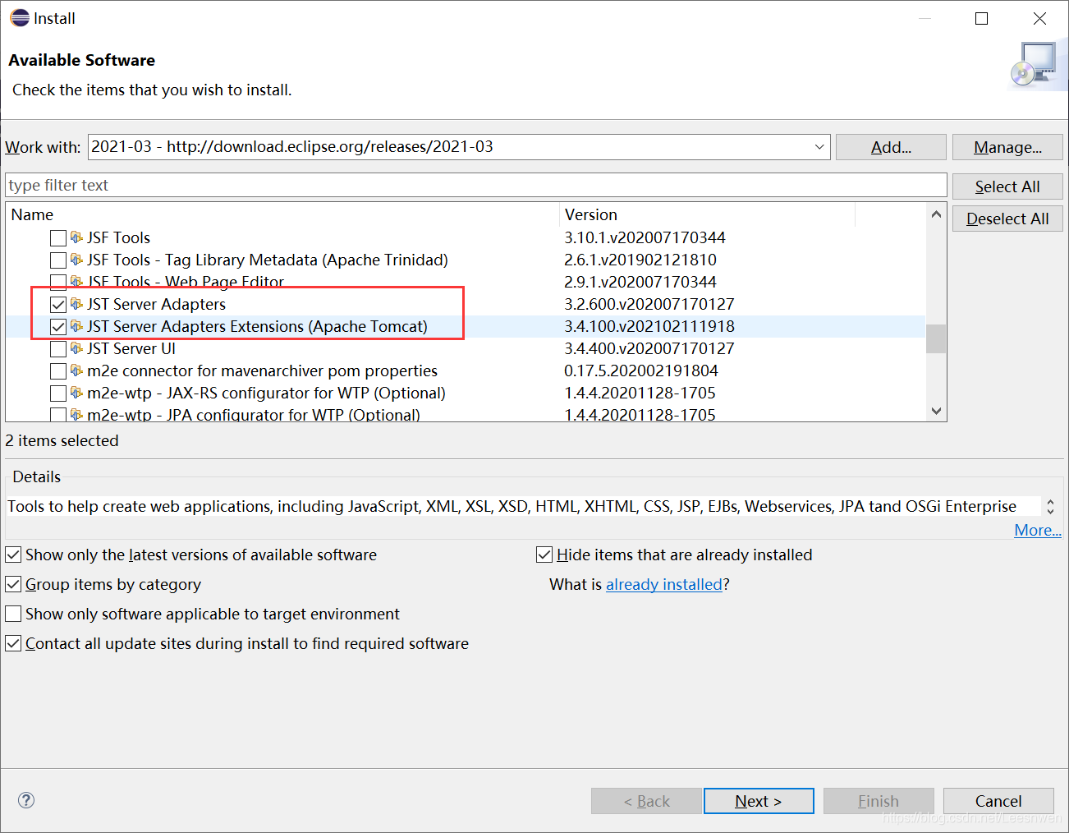Click icon of JST Server Adapters Extensions (Apache Tomcat)
Viewport: 1069px width, 833px height.
pos(76,326)
